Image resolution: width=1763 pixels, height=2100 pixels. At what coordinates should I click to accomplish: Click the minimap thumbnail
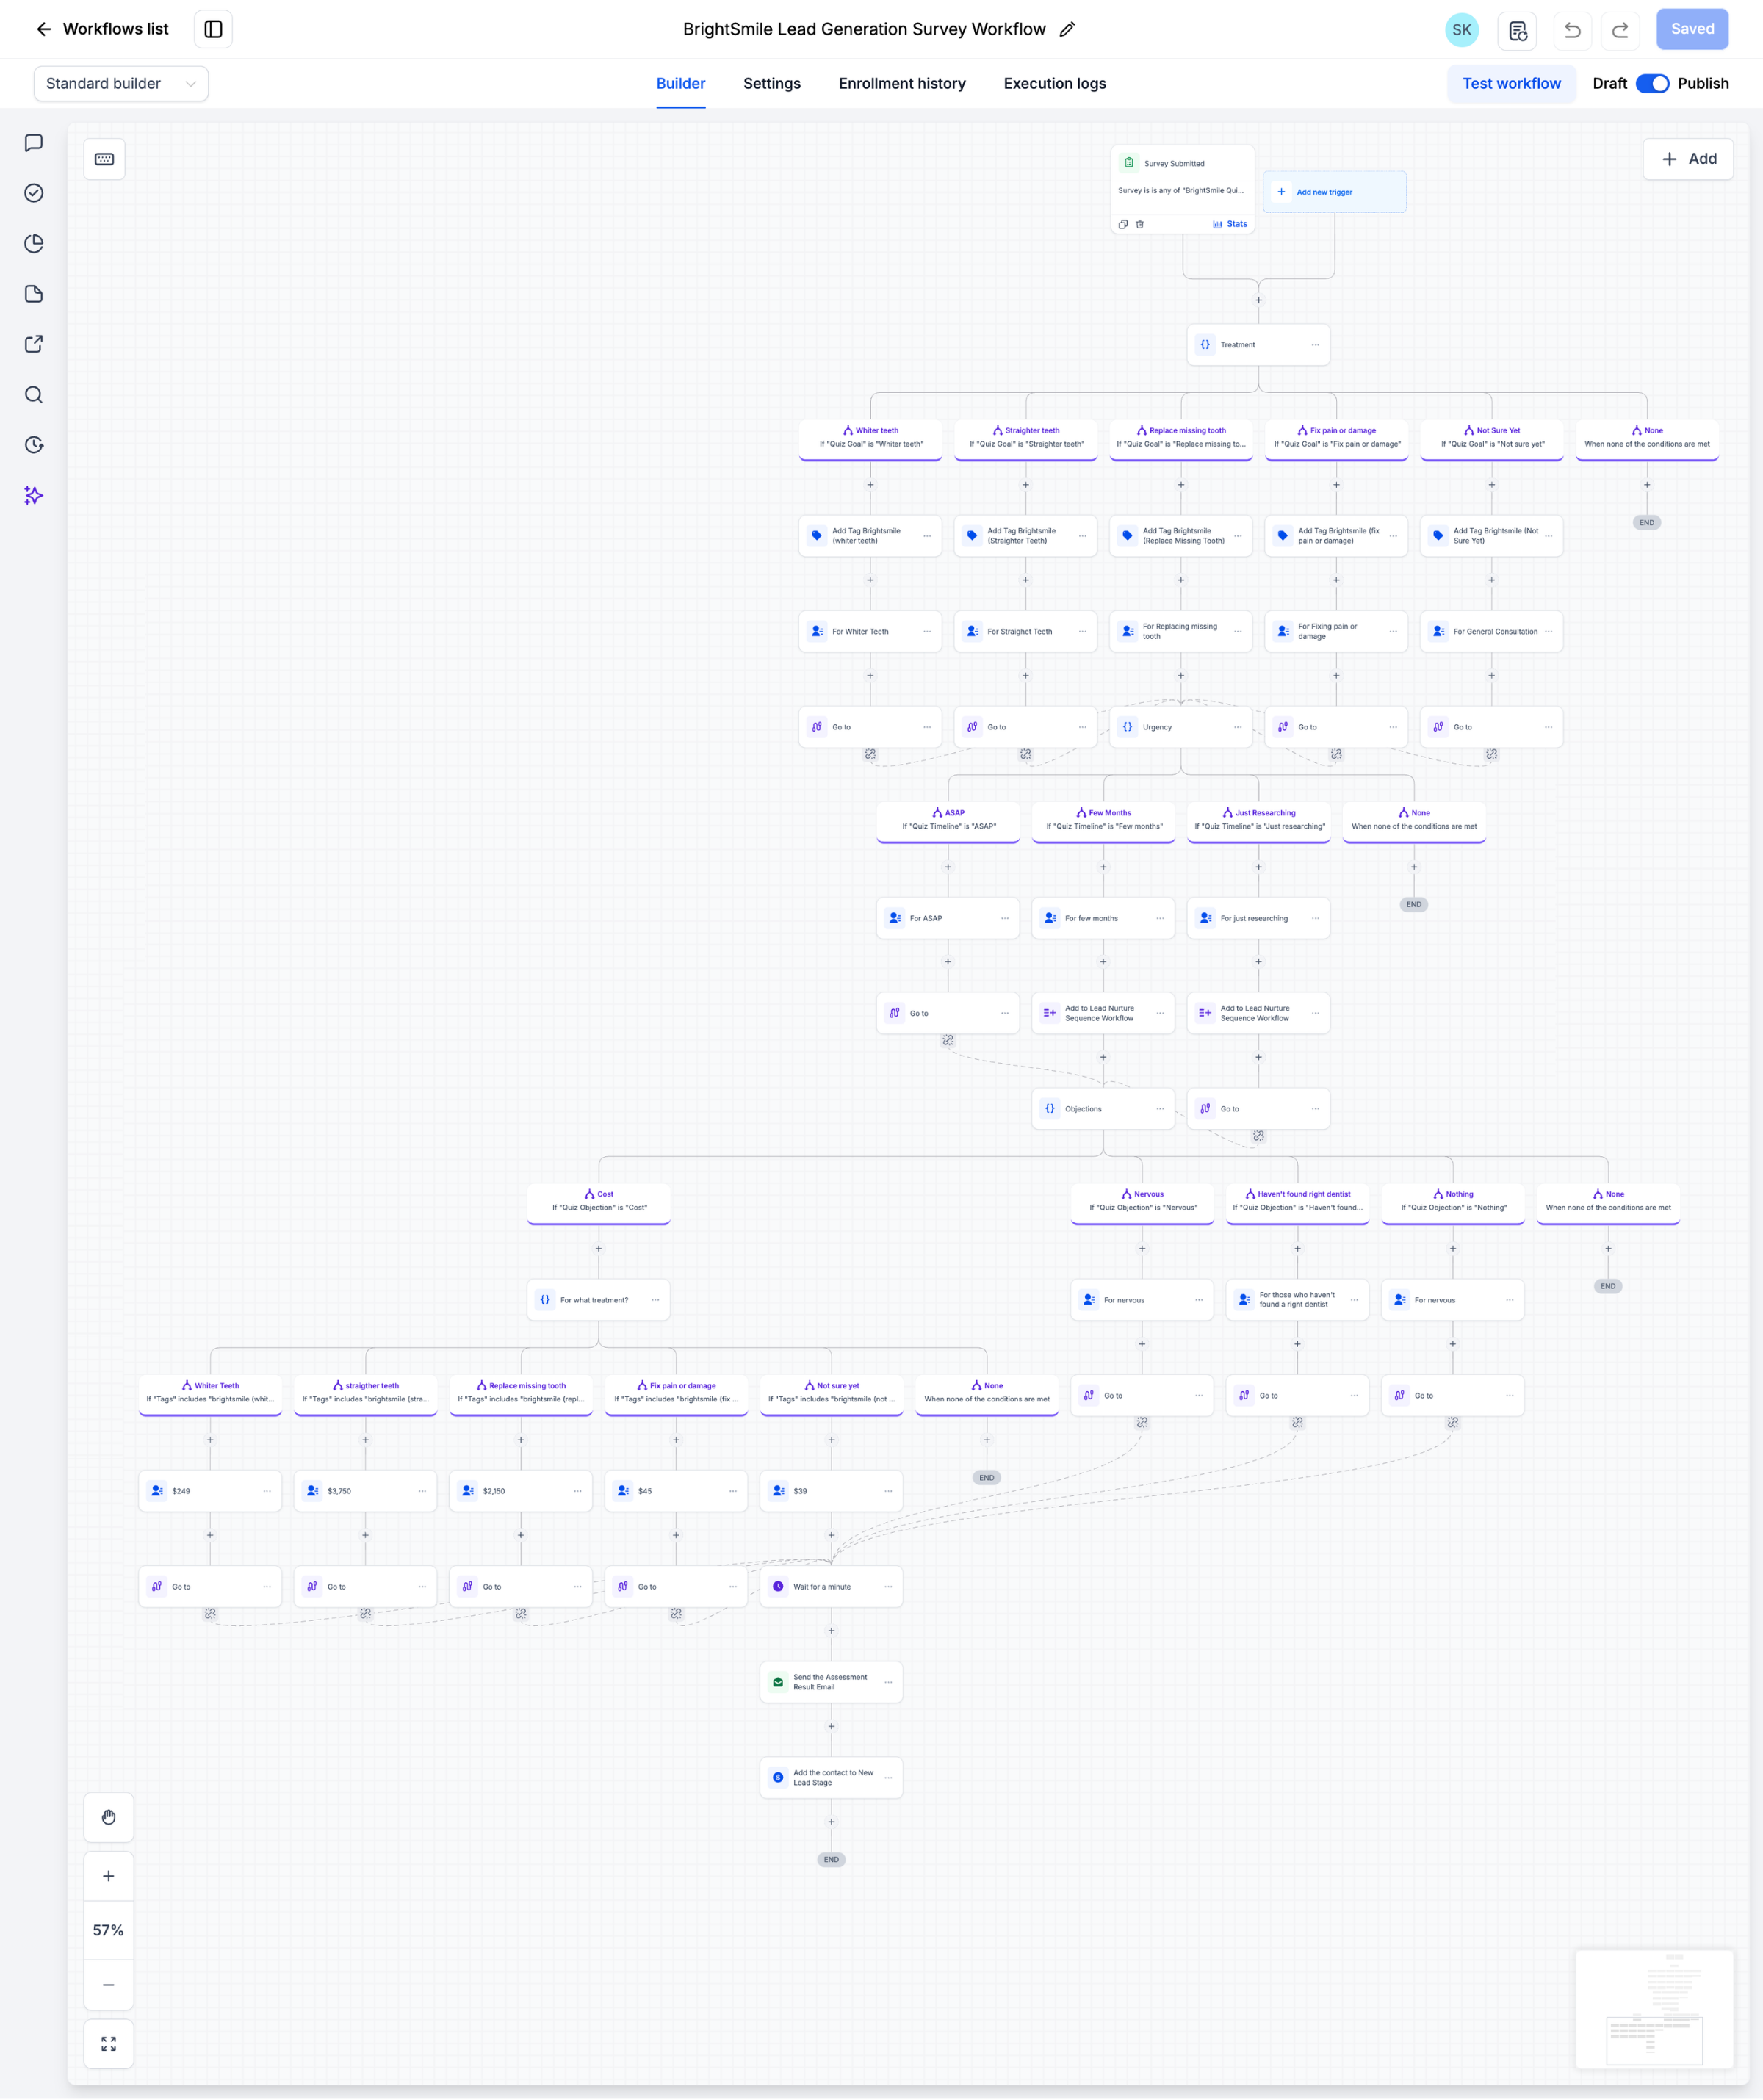point(1654,2009)
